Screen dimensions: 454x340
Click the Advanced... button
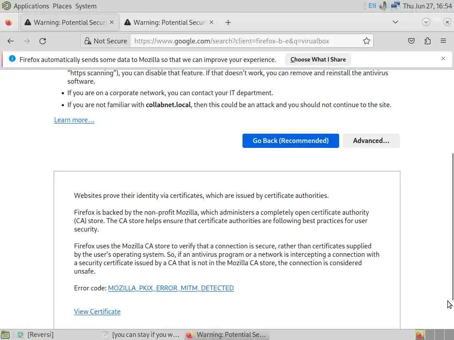click(x=371, y=141)
